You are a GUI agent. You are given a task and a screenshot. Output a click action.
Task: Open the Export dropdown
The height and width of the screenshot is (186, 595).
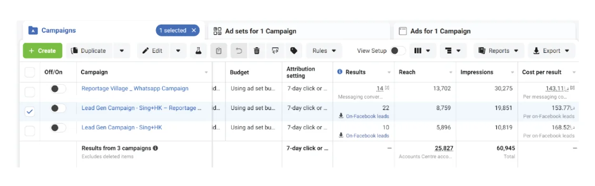click(551, 51)
